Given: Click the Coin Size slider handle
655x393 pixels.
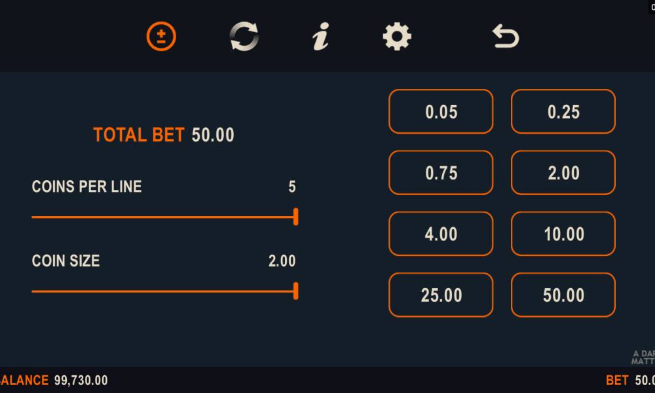Looking at the screenshot, I should click(296, 291).
